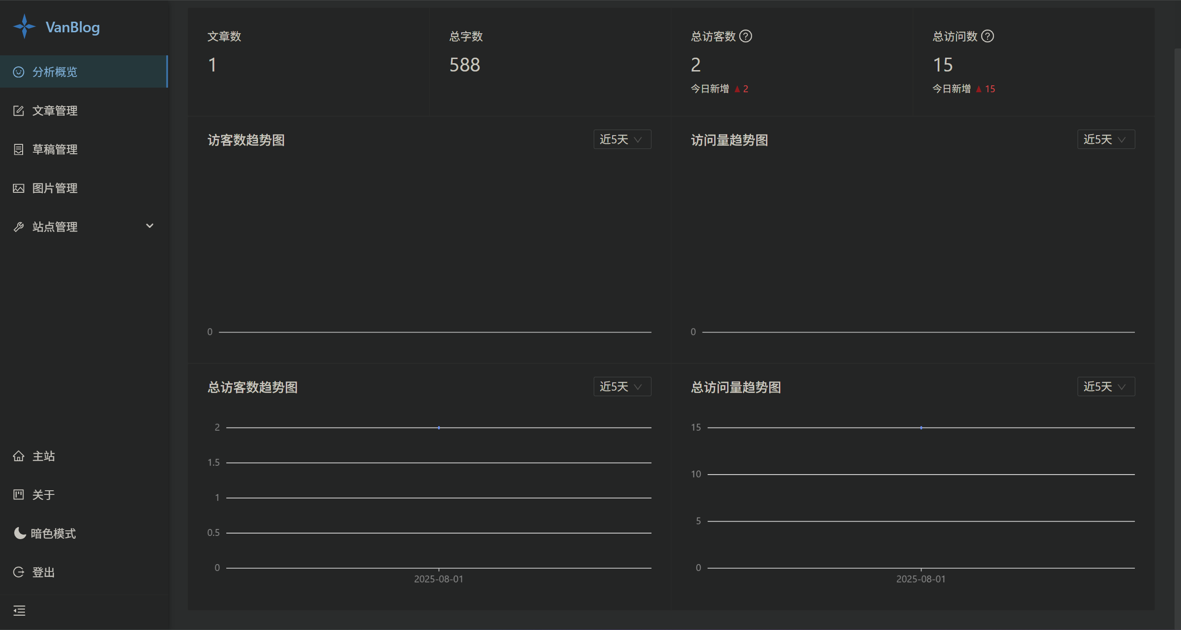
Task: Click the edit icon beside 文章管理
Action: coord(18,111)
